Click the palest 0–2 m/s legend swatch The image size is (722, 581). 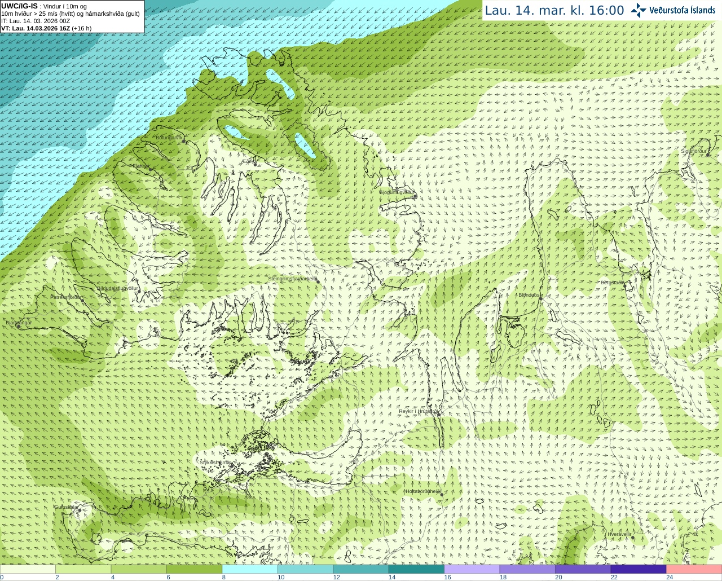coord(28,569)
